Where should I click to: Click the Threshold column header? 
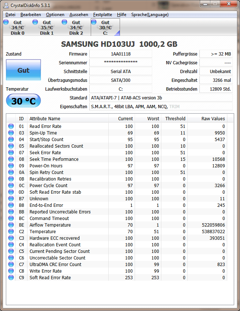tap(174, 119)
